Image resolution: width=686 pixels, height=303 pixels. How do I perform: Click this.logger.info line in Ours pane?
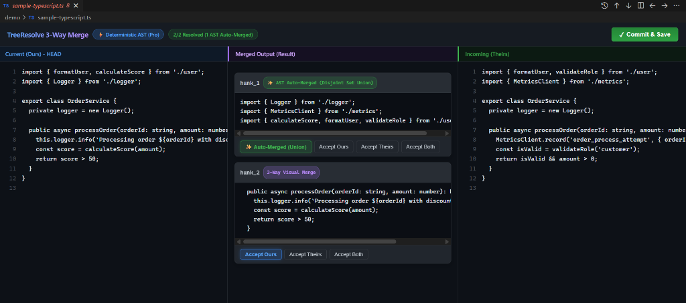tap(131, 139)
